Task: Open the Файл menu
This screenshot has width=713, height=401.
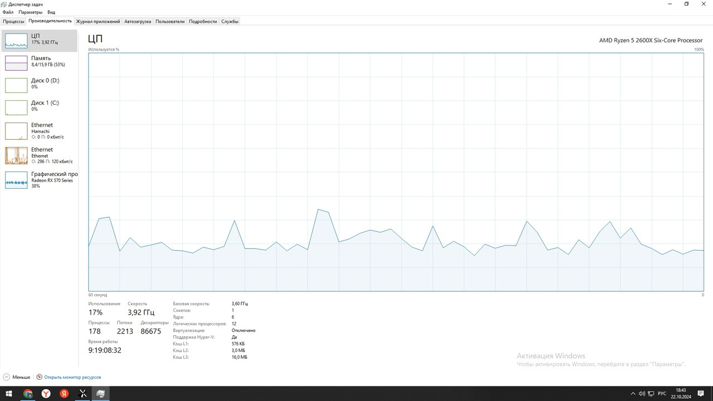Action: 8,12
